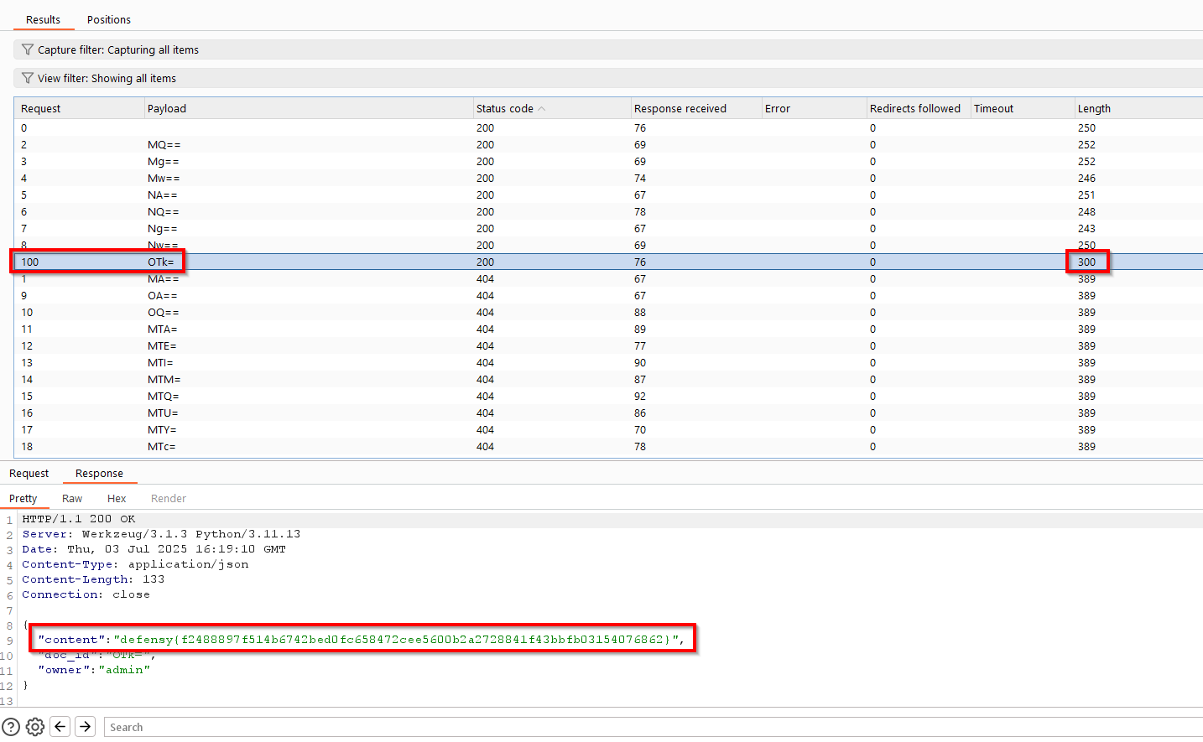Select result row with payload OA==
The width and height of the screenshot is (1203, 742).
point(608,296)
